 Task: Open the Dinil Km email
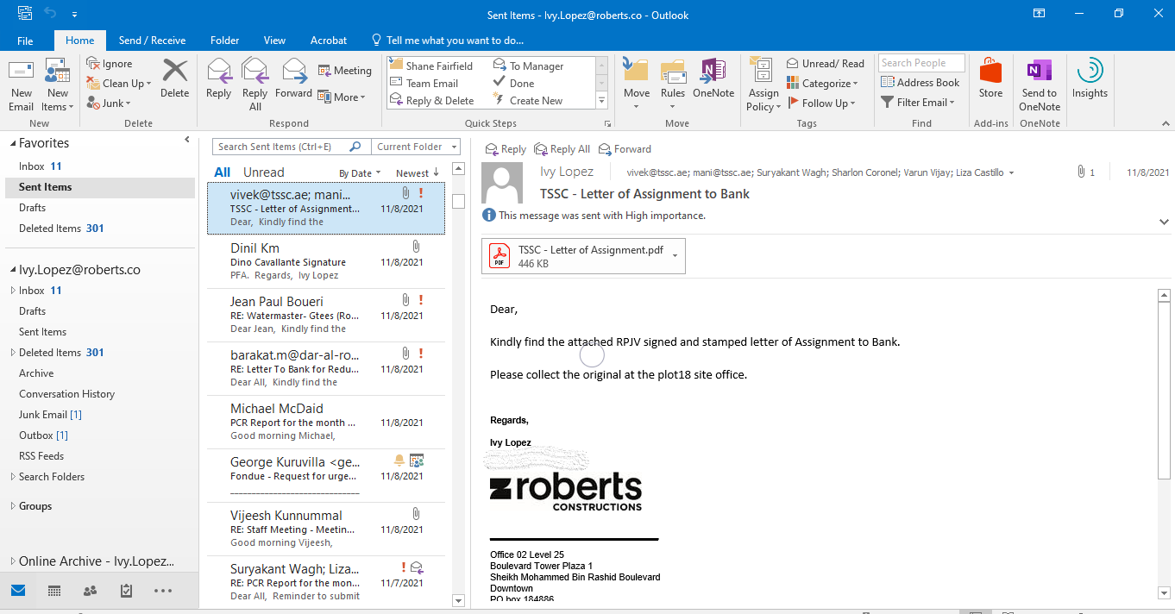click(327, 261)
